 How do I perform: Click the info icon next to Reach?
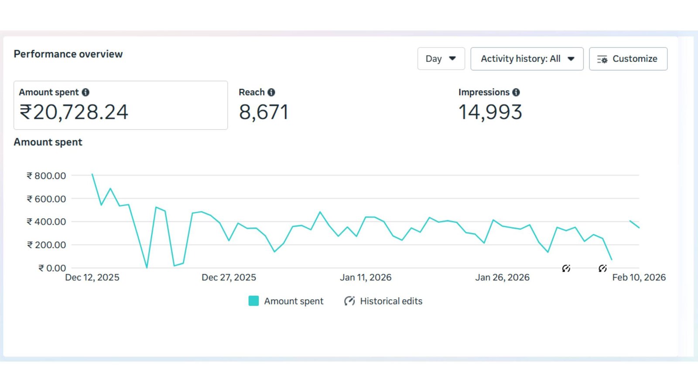click(271, 92)
